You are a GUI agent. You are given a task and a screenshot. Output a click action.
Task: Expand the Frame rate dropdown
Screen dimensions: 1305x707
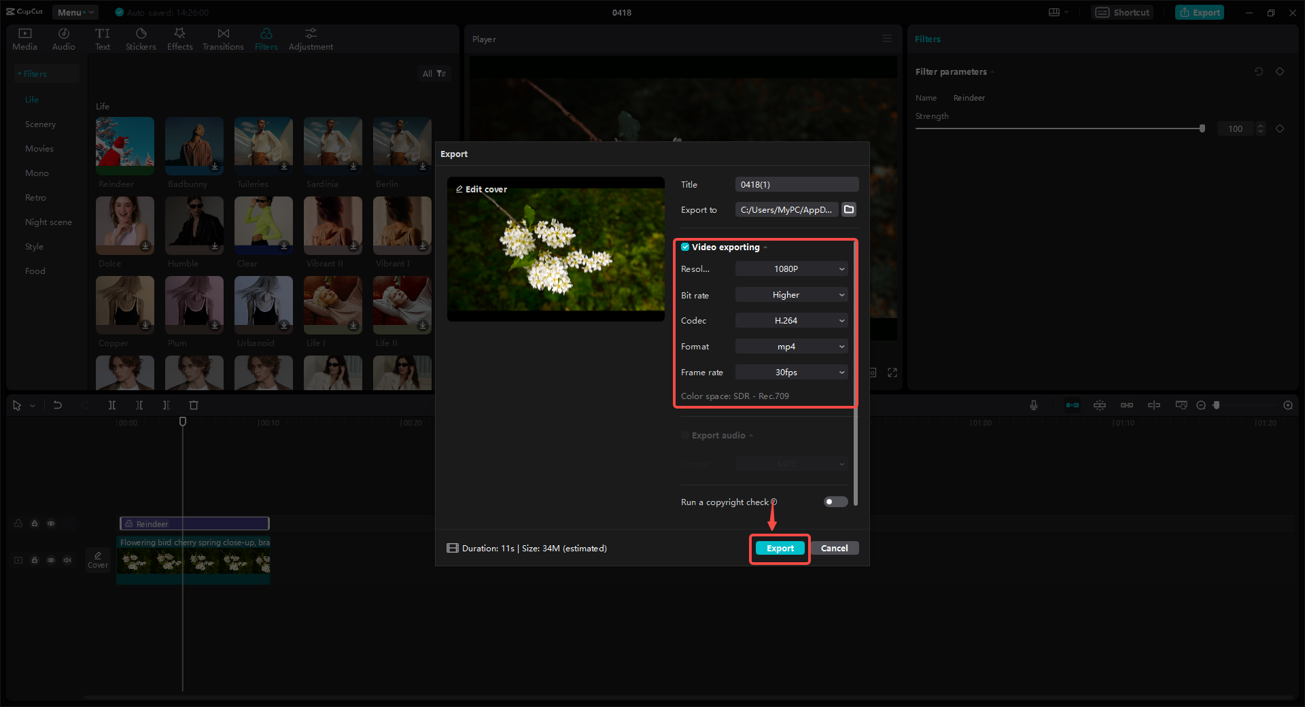[x=790, y=372]
